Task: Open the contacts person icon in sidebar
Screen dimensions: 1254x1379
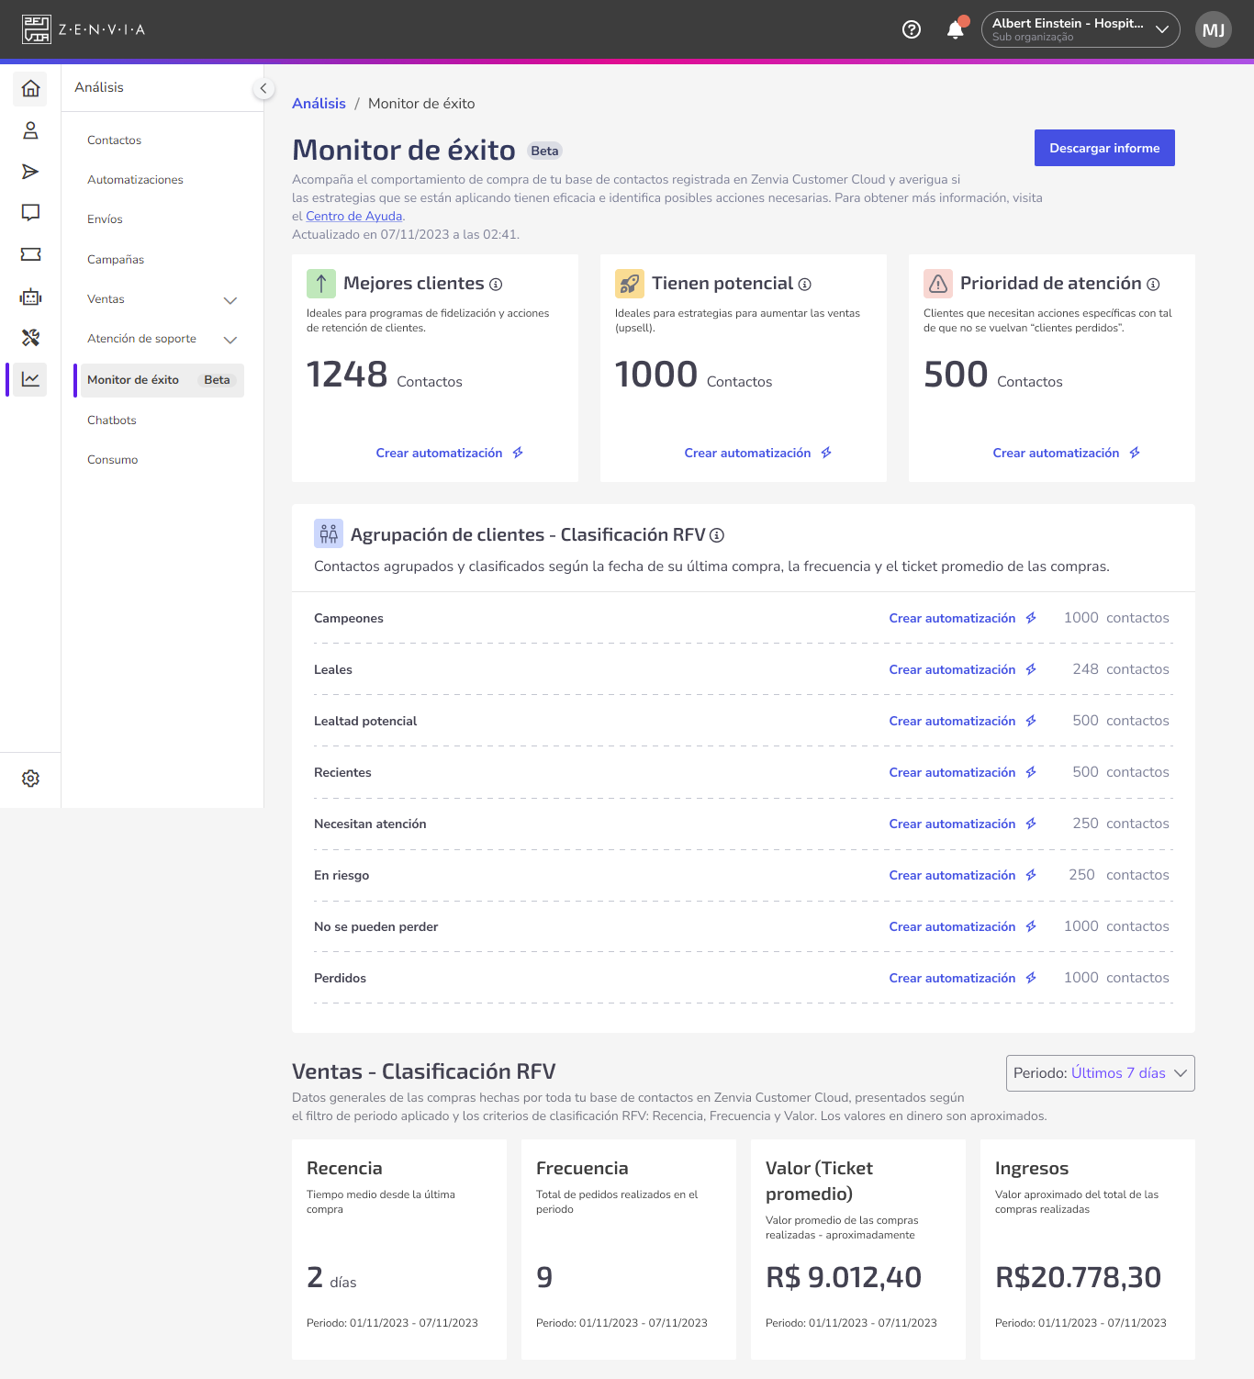Action: [x=30, y=130]
